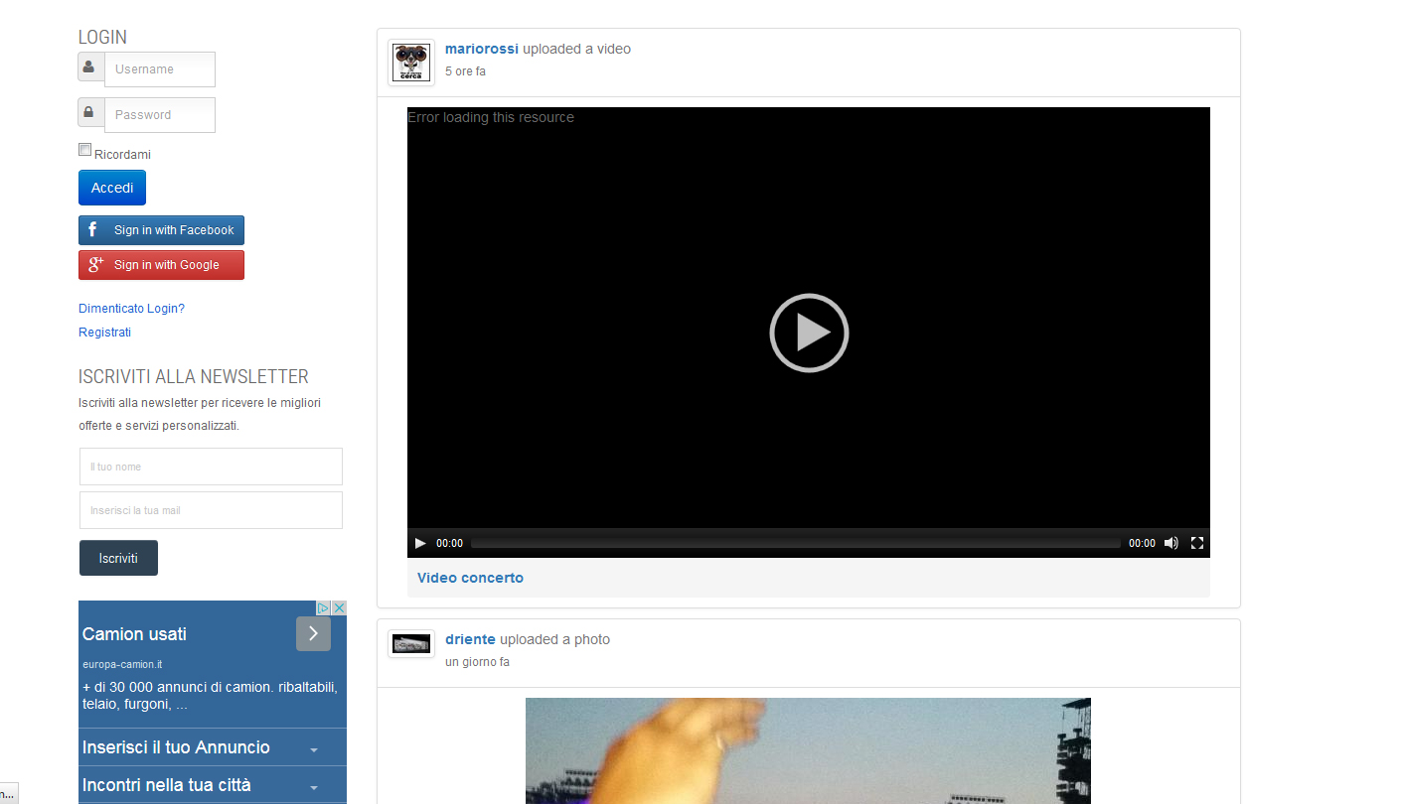Open the driente username link
The image size is (1403, 804).
(470, 639)
